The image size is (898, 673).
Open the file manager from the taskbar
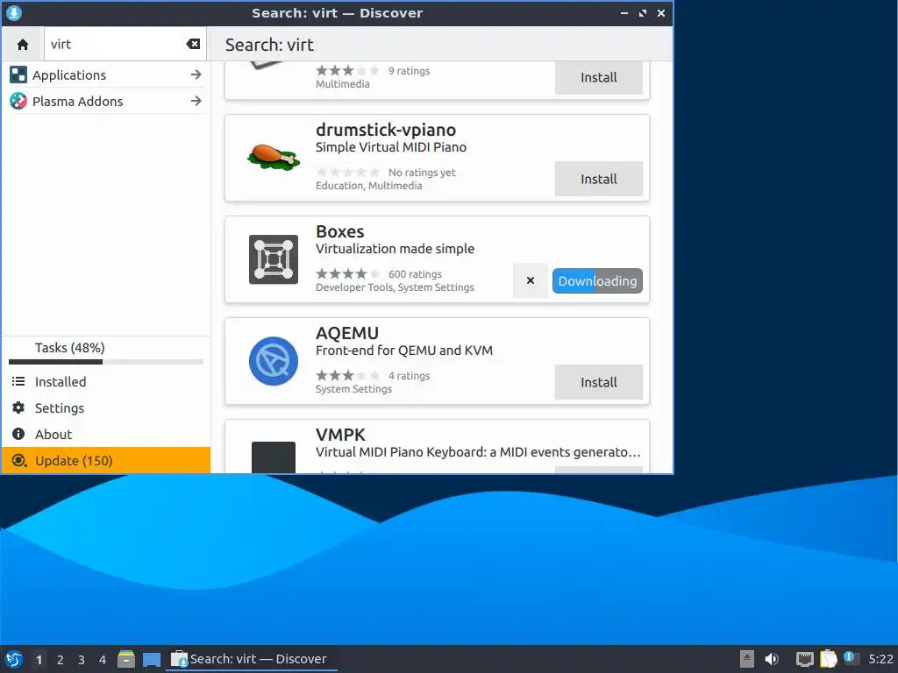tap(126, 659)
